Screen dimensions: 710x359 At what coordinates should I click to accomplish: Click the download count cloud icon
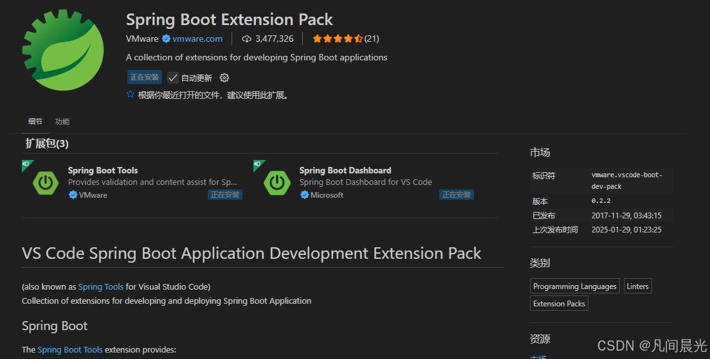(246, 39)
